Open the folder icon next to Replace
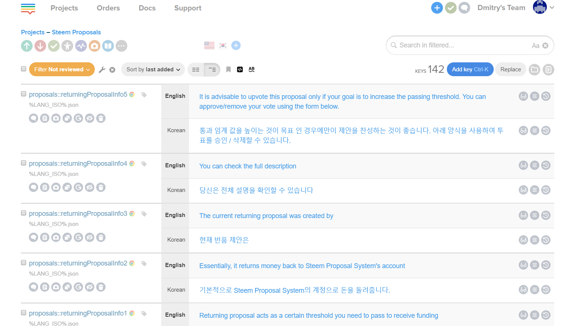Screen dimensions: 579x326 point(534,69)
